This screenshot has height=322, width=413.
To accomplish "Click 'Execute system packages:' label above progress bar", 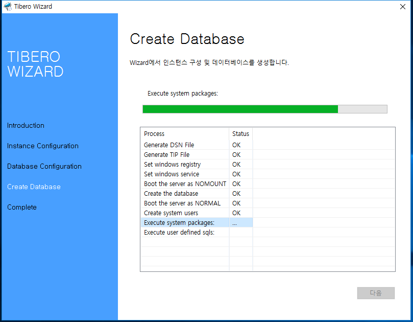I will 183,94.
